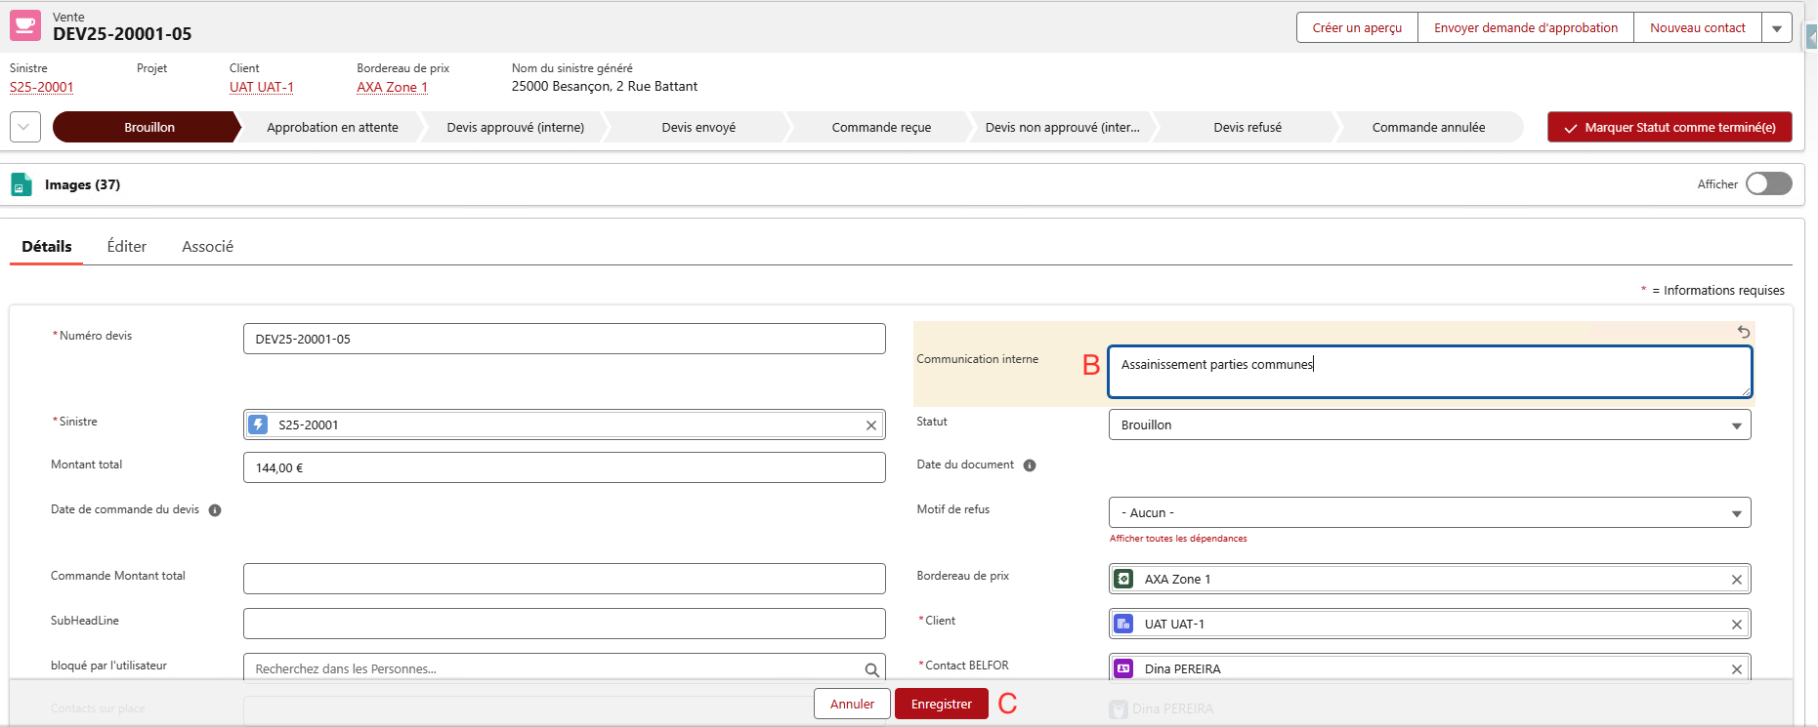Click the address 25000 Besançon, 2 Rue Battant

[x=605, y=87]
